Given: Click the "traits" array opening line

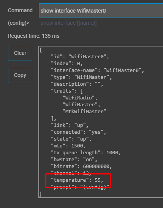Looking at the screenshot, I should pyautogui.click(x=67, y=91).
